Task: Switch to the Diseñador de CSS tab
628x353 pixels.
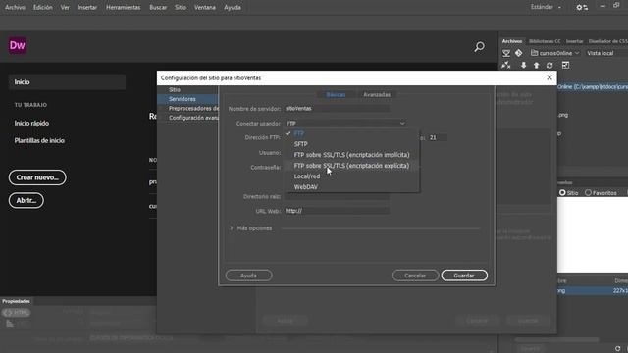Action: (x=608, y=41)
